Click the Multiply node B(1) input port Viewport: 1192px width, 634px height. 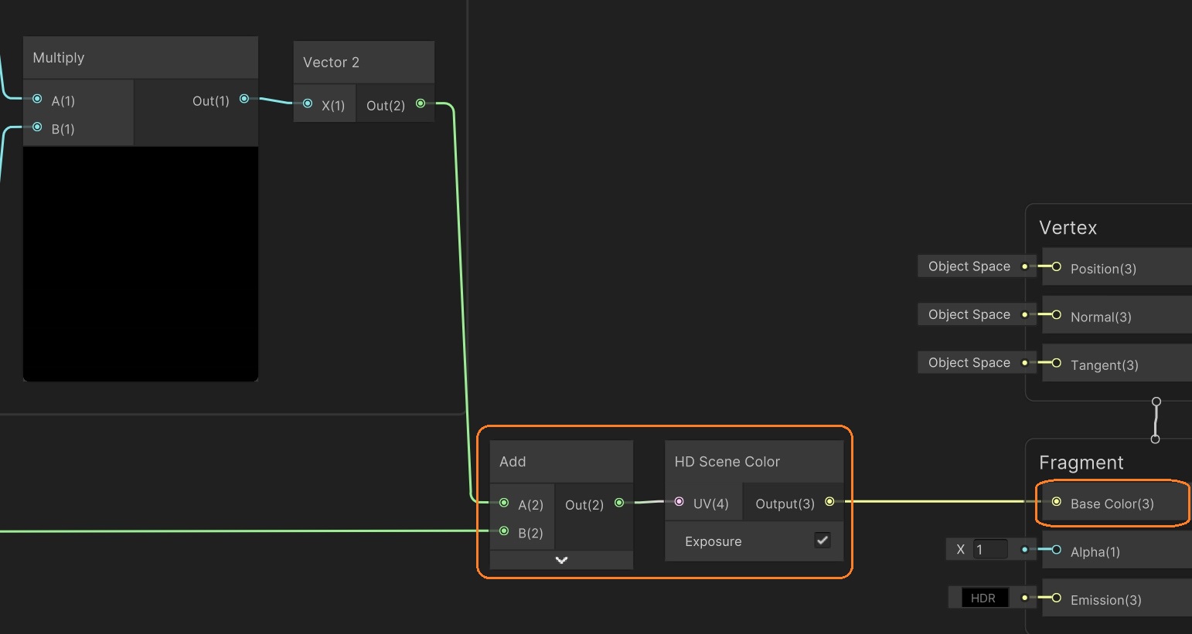(37, 127)
